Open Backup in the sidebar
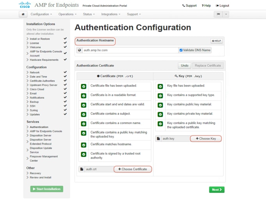This screenshot has width=266, height=206. click(x=34, y=102)
